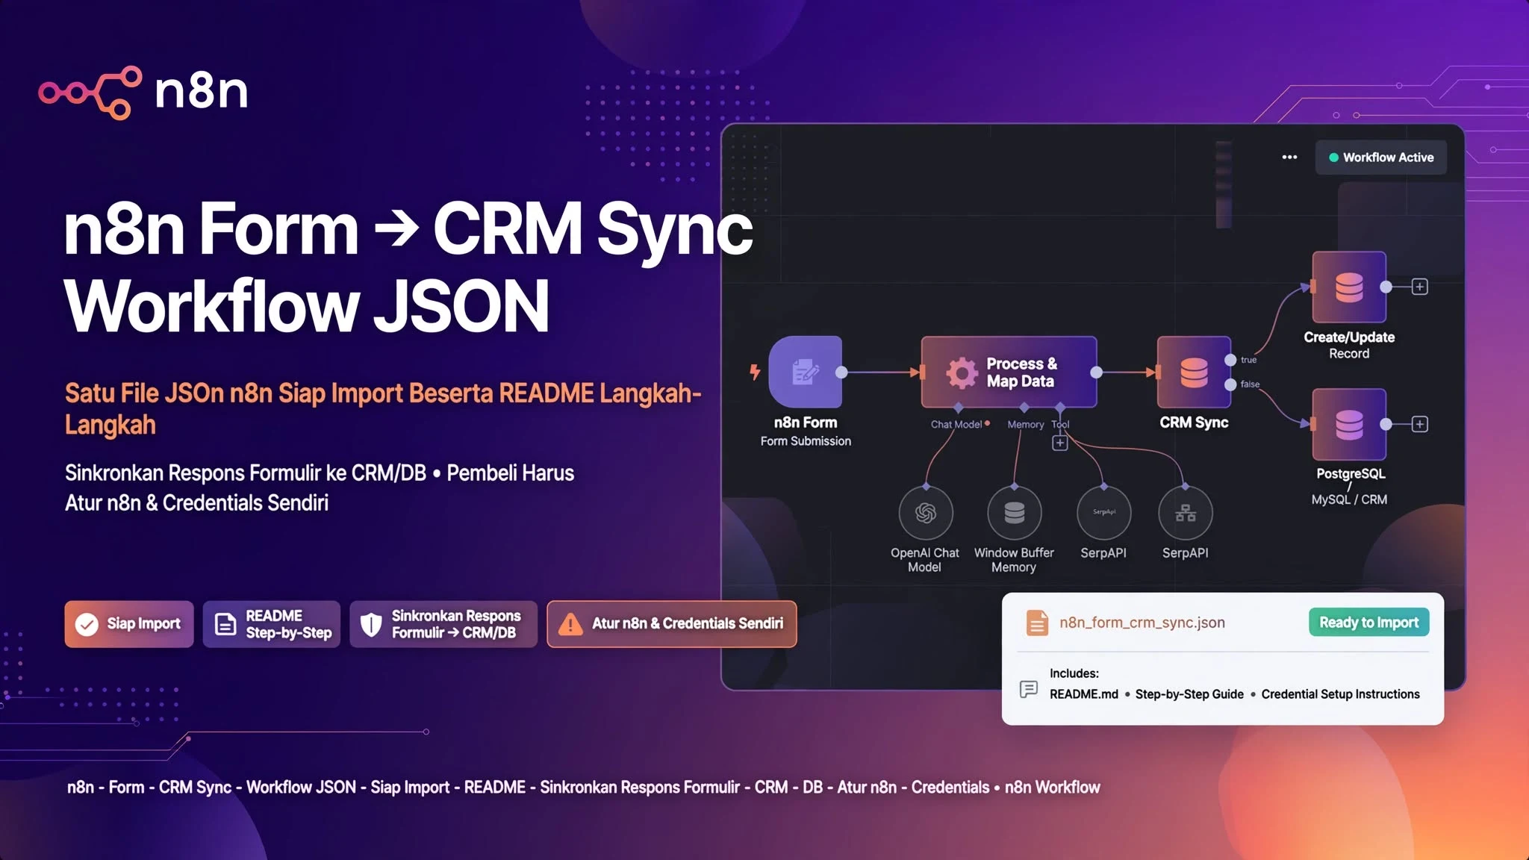Click the README.md text in Includes
Screen dimensions: 1529x860
[1084, 694]
